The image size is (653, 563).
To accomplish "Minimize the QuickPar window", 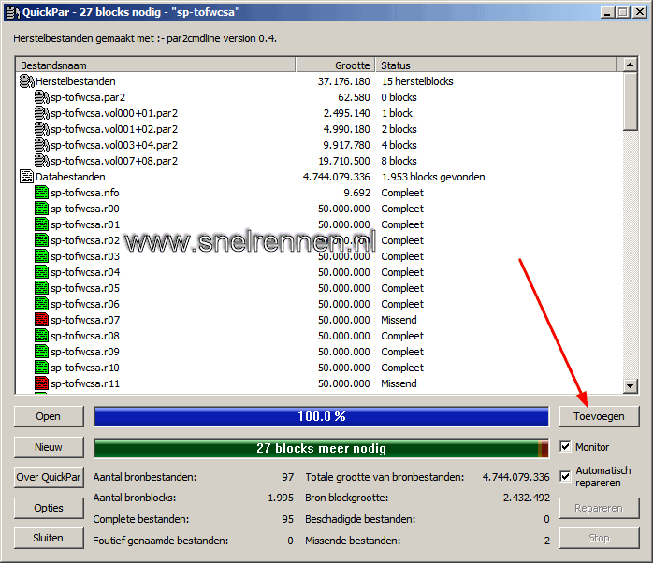I will tap(607, 12).
